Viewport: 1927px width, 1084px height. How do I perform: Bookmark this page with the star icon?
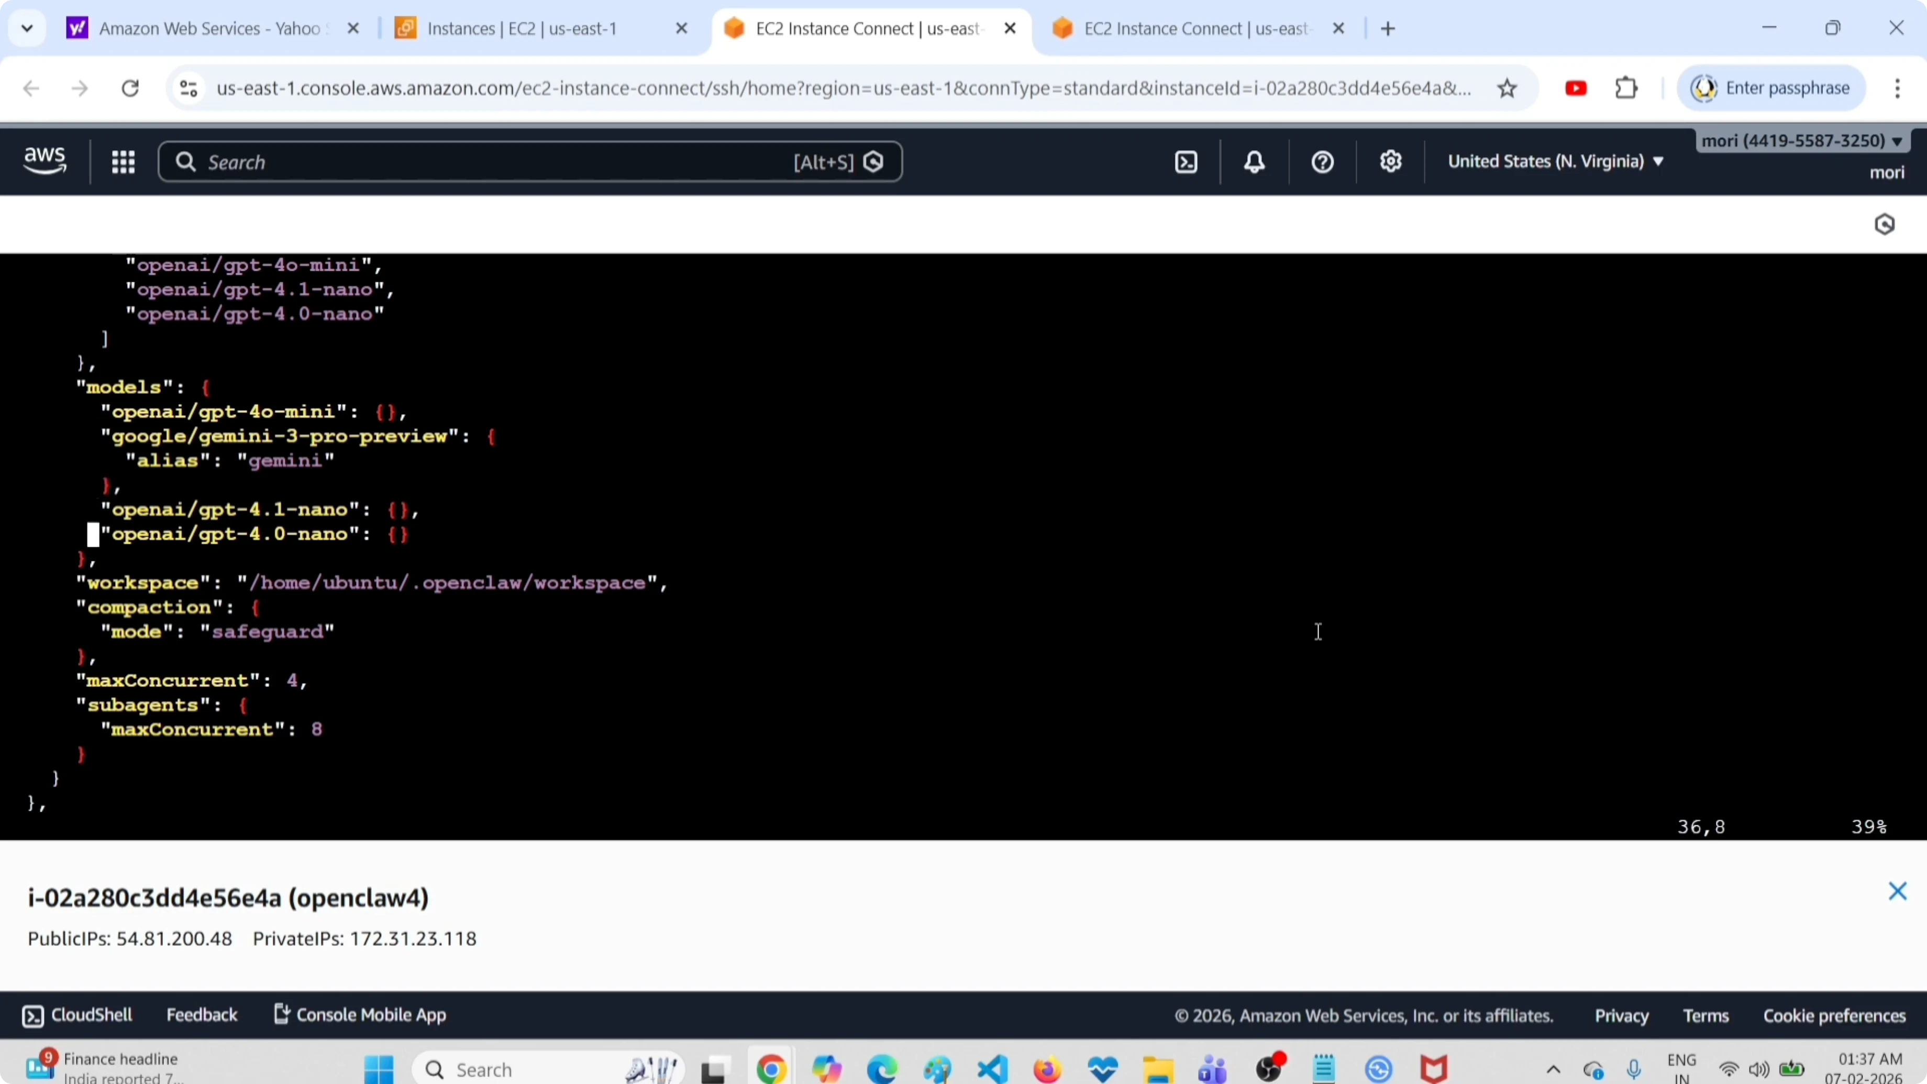1508,89
